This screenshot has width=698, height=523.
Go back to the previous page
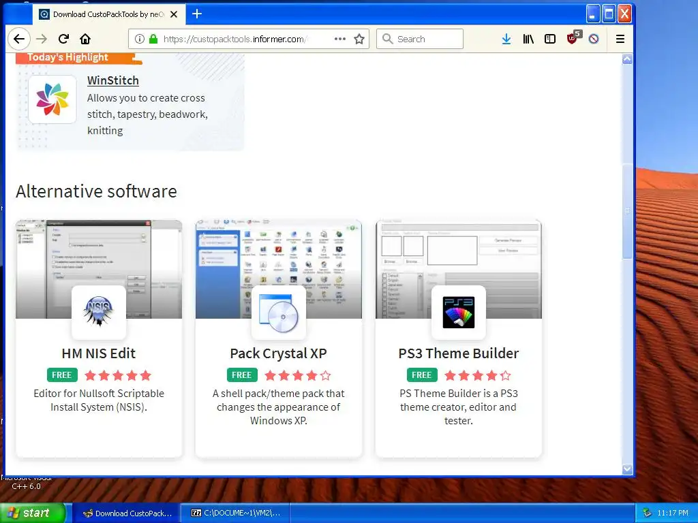pyautogui.click(x=18, y=39)
